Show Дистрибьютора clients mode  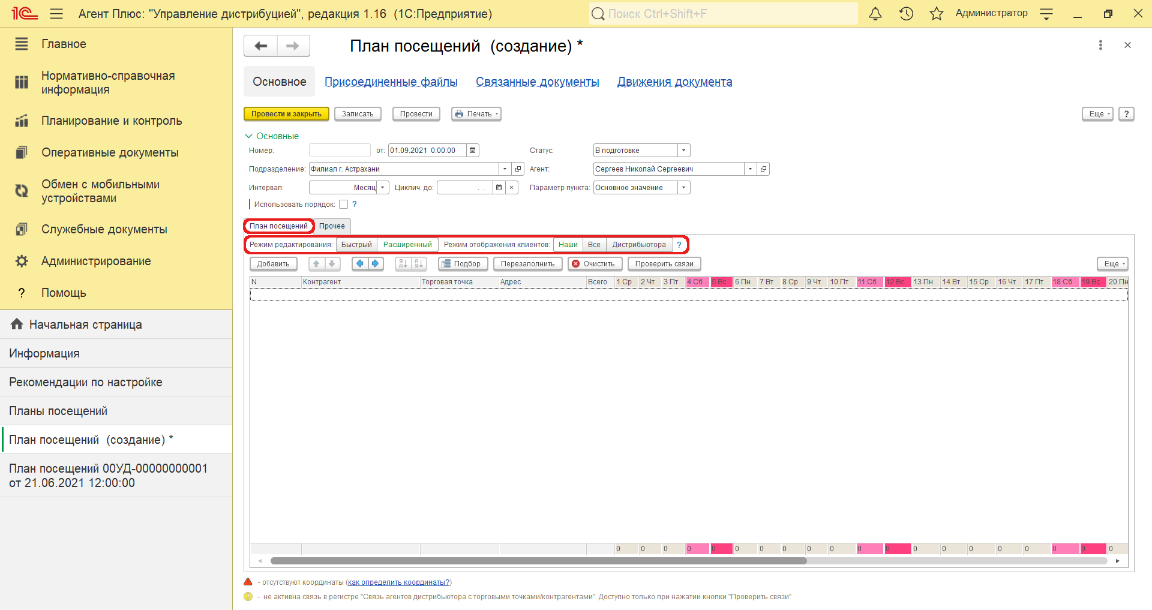click(x=639, y=245)
